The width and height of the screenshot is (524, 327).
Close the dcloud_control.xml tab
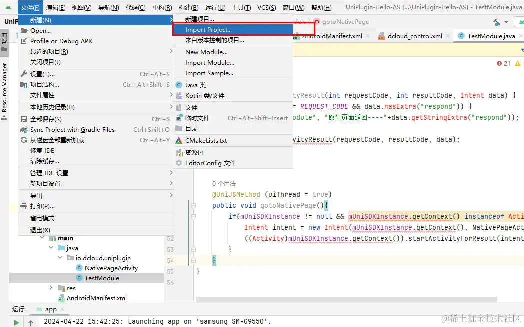pos(448,36)
